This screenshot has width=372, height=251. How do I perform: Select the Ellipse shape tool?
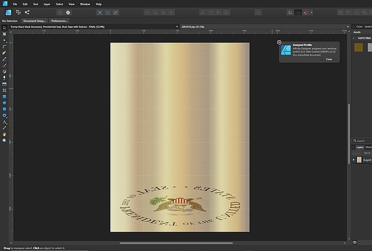click(x=4, y=103)
